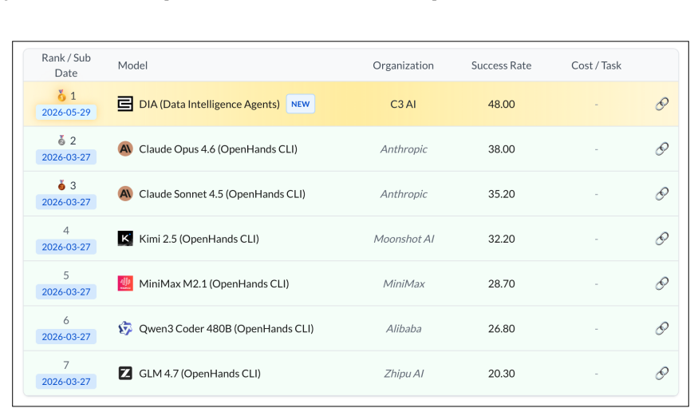Screen dimensions: 694x412
Task: Select date badge in Claude Opus 4.6 row
Action: click(x=66, y=157)
